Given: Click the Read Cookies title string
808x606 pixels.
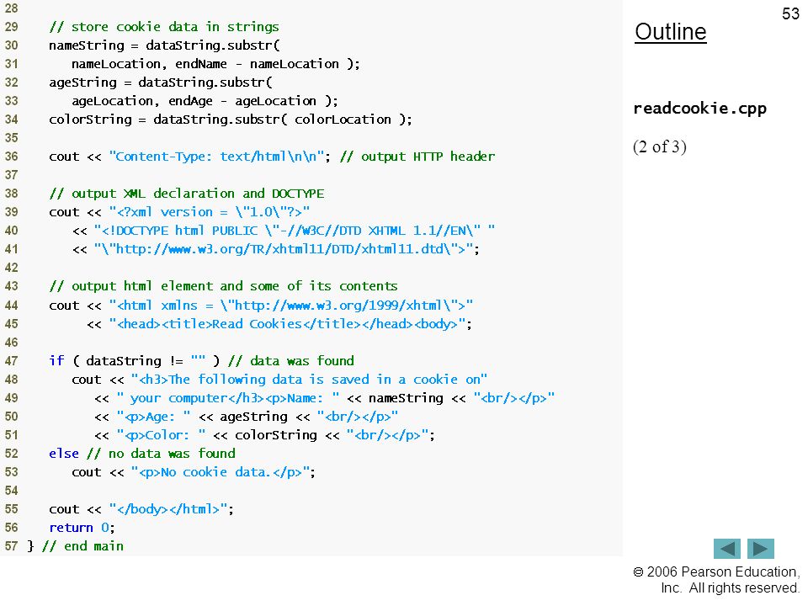Looking at the screenshot, I should click(287, 324).
